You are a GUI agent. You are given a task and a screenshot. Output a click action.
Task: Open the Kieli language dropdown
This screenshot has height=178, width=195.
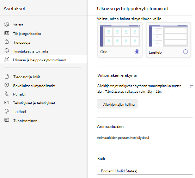[145, 170]
